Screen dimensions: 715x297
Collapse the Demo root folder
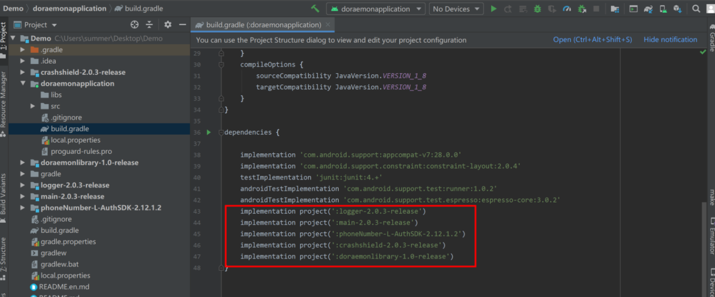coord(13,38)
